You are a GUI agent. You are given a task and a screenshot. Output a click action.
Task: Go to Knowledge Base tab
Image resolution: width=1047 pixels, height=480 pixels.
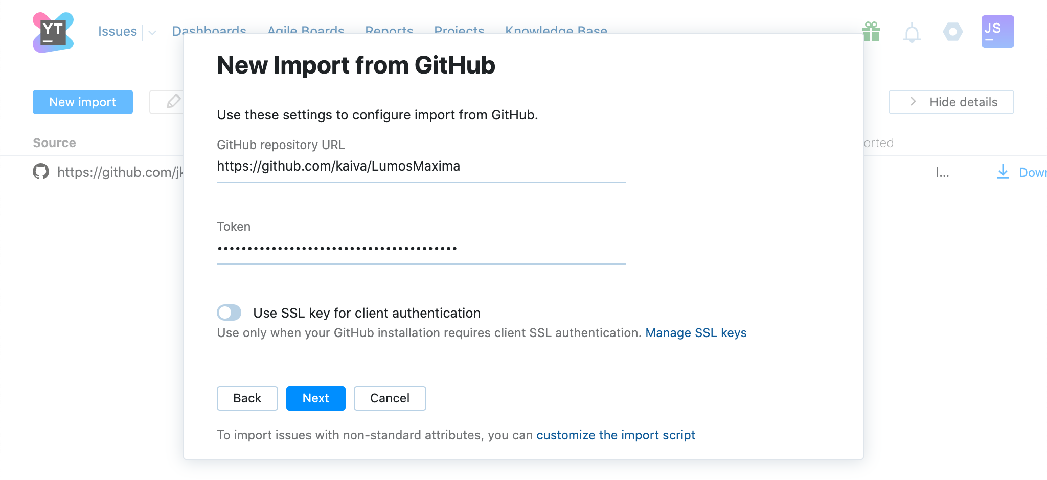pos(556,30)
